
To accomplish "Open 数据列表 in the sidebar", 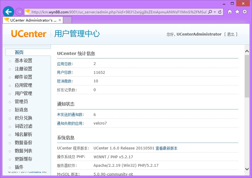I will [23, 151].
